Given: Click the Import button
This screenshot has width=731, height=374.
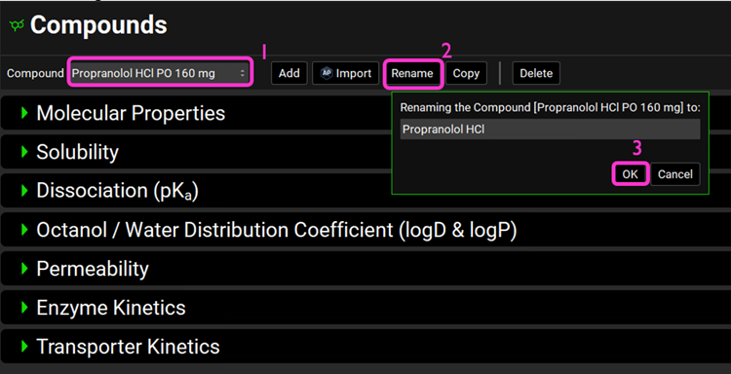Looking at the screenshot, I should coord(345,73).
